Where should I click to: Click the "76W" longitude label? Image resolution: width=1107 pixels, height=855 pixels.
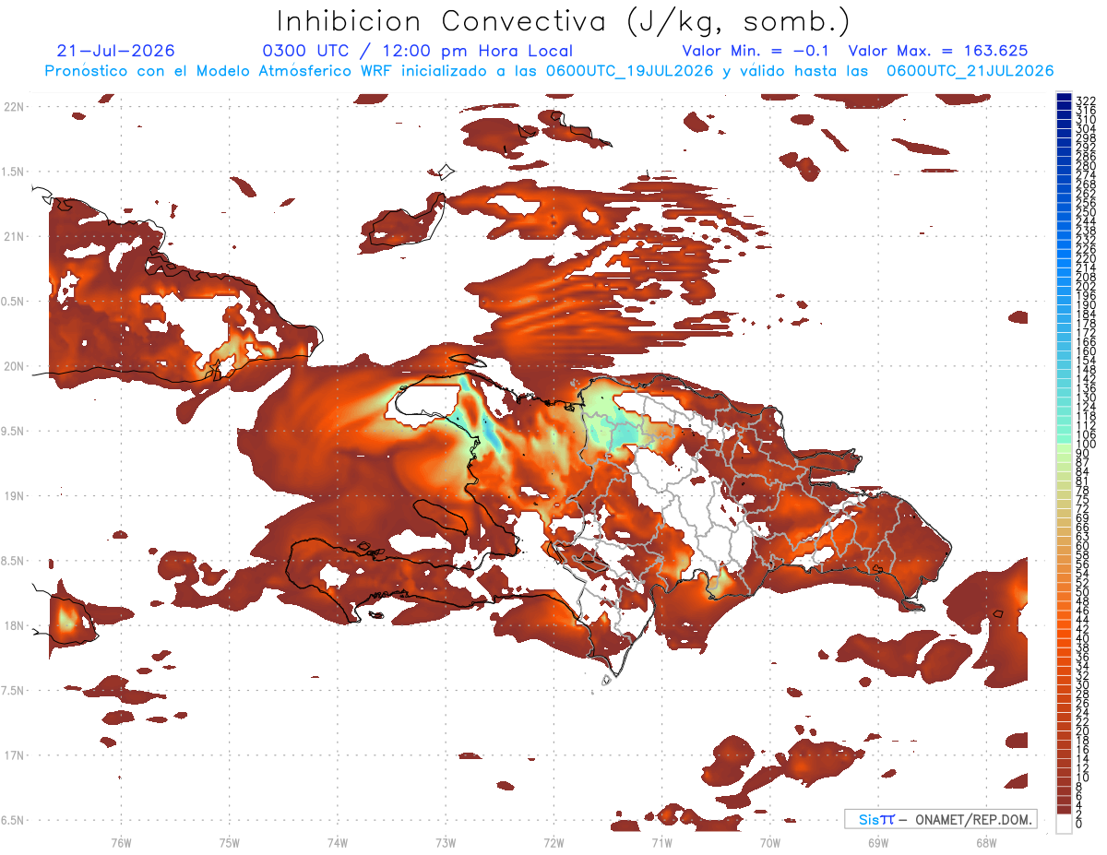click(x=121, y=842)
